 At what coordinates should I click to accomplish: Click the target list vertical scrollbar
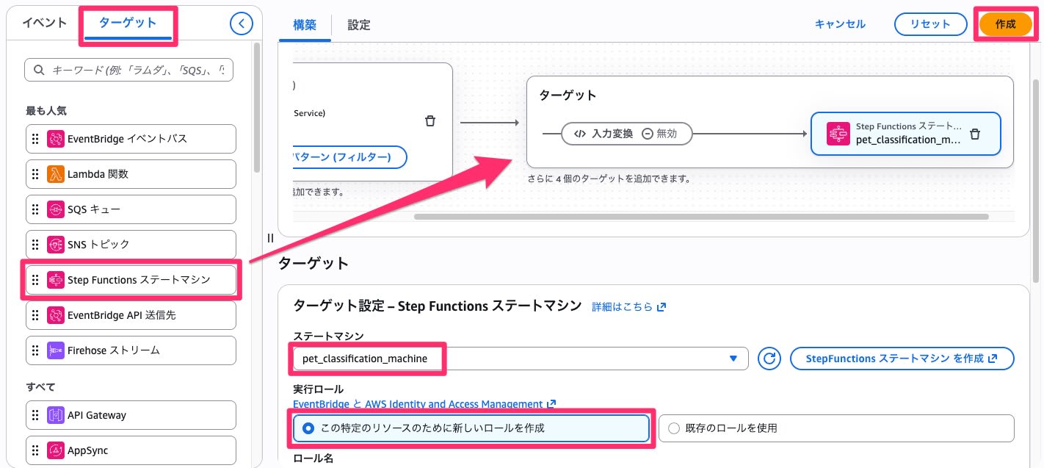pyautogui.click(x=257, y=107)
